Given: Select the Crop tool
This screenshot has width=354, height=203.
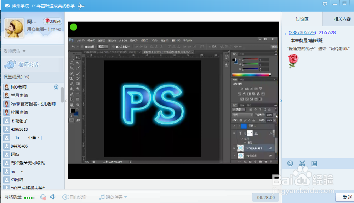Looking at the screenshot, I should pyautogui.click(x=72, y=68).
